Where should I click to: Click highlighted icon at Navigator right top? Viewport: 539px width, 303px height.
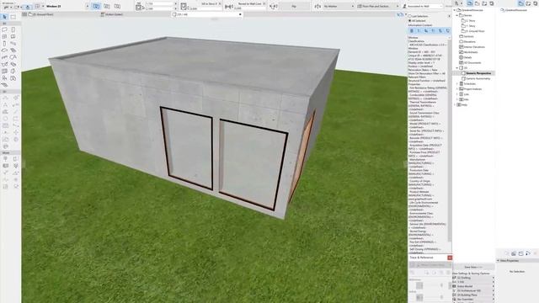pyautogui.click(x=521, y=3)
